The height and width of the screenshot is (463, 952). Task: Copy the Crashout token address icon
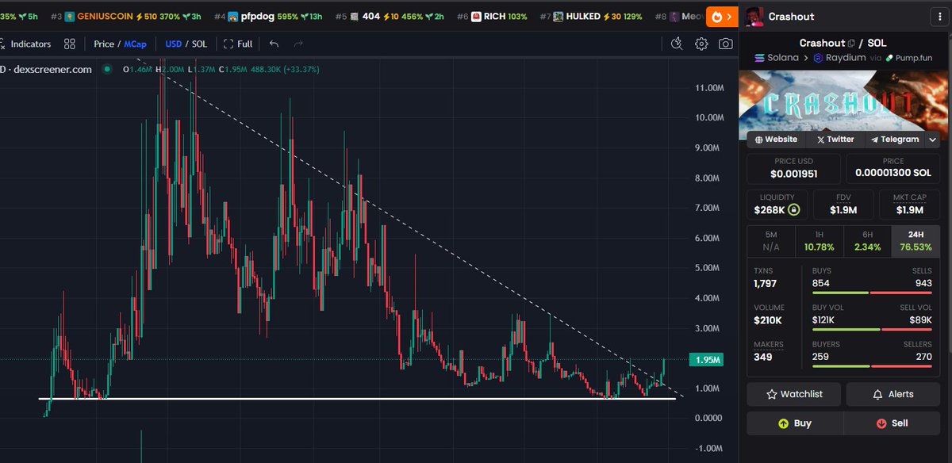coord(851,44)
